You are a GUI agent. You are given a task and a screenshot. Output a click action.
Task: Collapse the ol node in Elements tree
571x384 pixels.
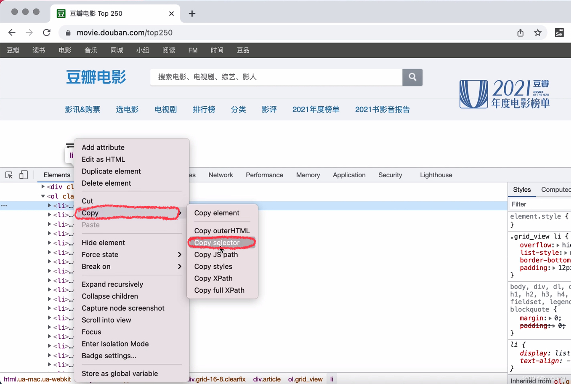point(43,196)
